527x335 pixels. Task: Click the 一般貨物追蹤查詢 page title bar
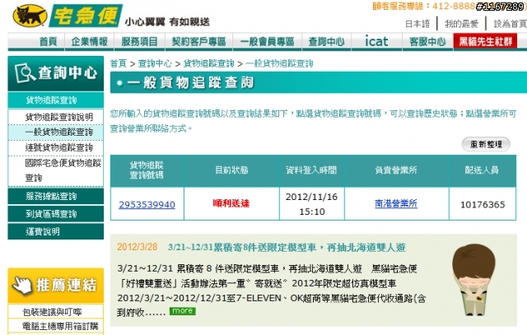click(319, 82)
